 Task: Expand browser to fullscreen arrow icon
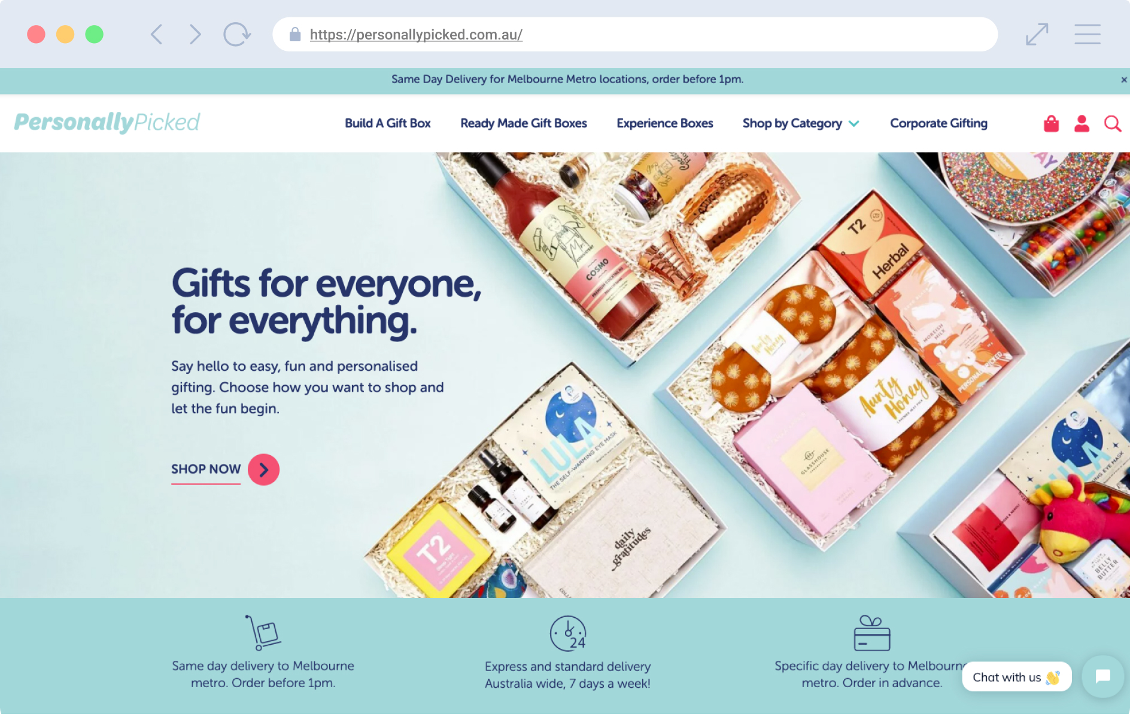pos(1037,34)
